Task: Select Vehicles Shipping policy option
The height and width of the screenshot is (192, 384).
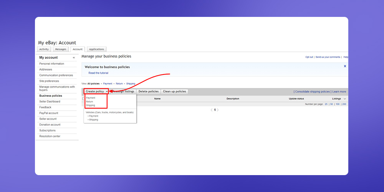Action: pos(93,120)
